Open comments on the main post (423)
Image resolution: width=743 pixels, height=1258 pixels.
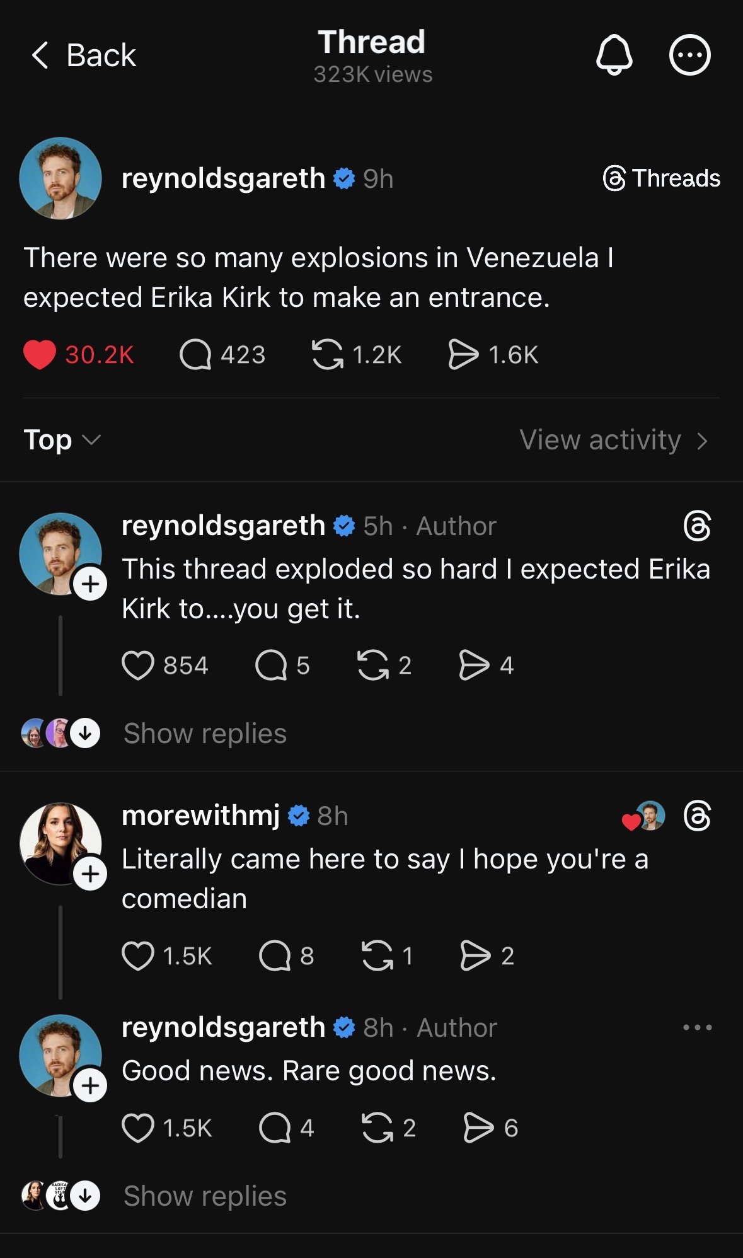[x=195, y=355]
